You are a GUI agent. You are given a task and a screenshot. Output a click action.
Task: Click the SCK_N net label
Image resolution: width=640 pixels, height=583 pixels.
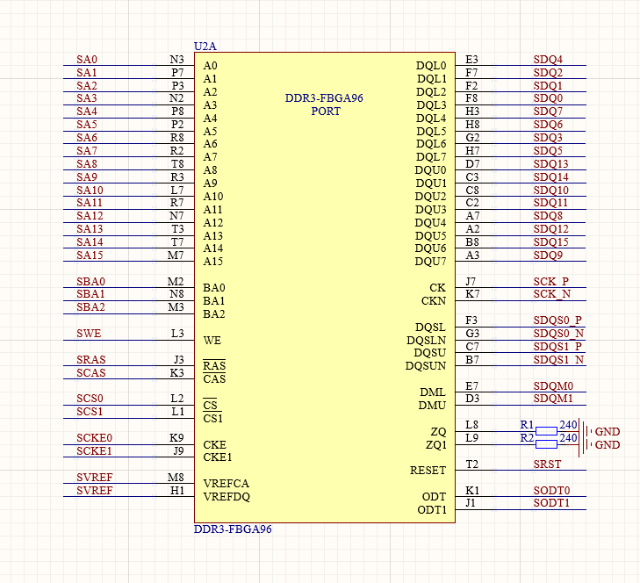click(552, 294)
